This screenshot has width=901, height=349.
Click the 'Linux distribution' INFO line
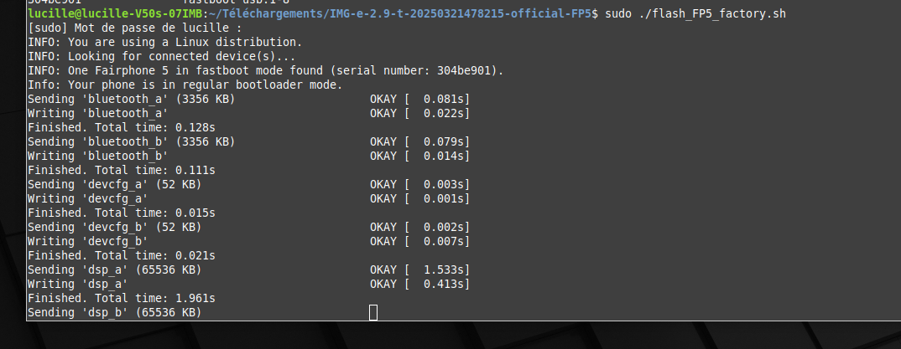click(165, 43)
